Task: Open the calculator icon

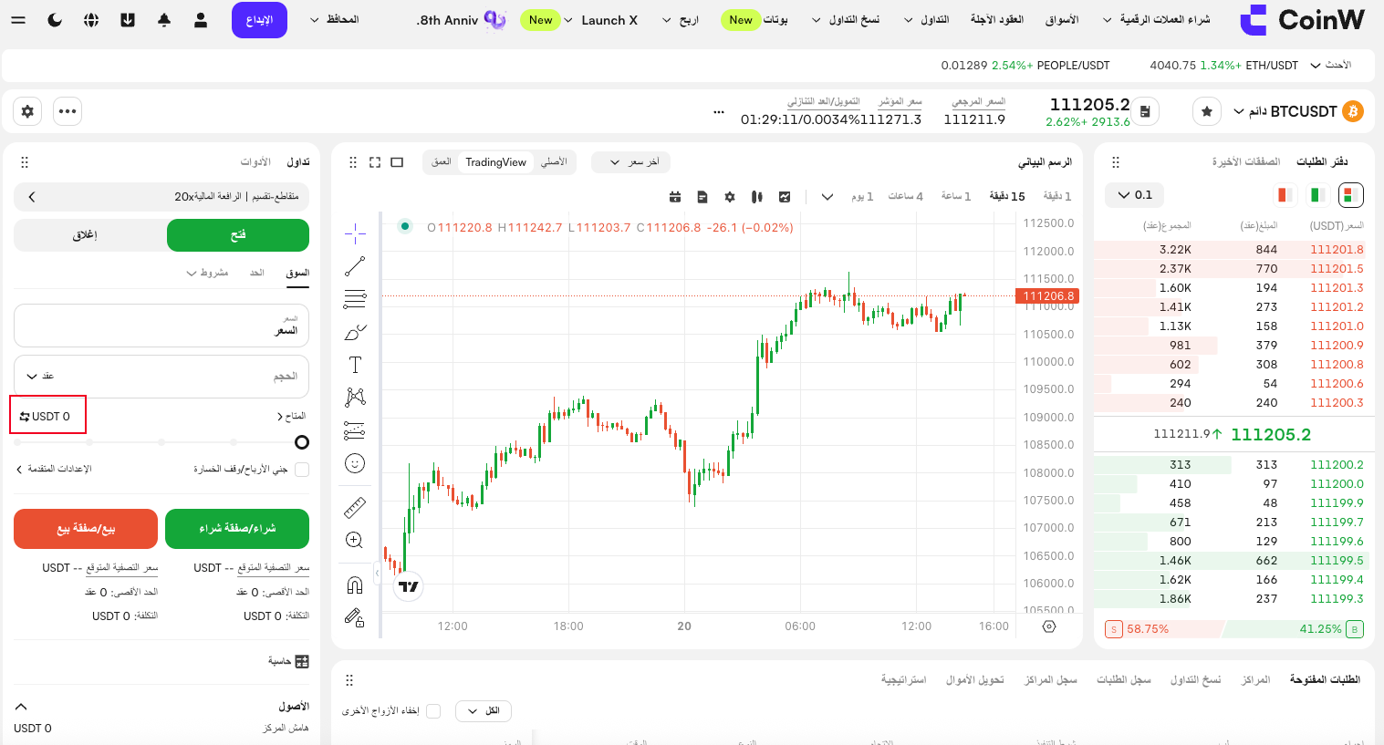Action: click(302, 661)
